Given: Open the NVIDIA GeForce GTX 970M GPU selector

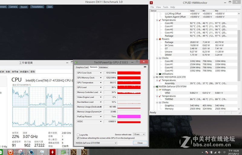Looking at the screenshot, I should pos(96,143).
